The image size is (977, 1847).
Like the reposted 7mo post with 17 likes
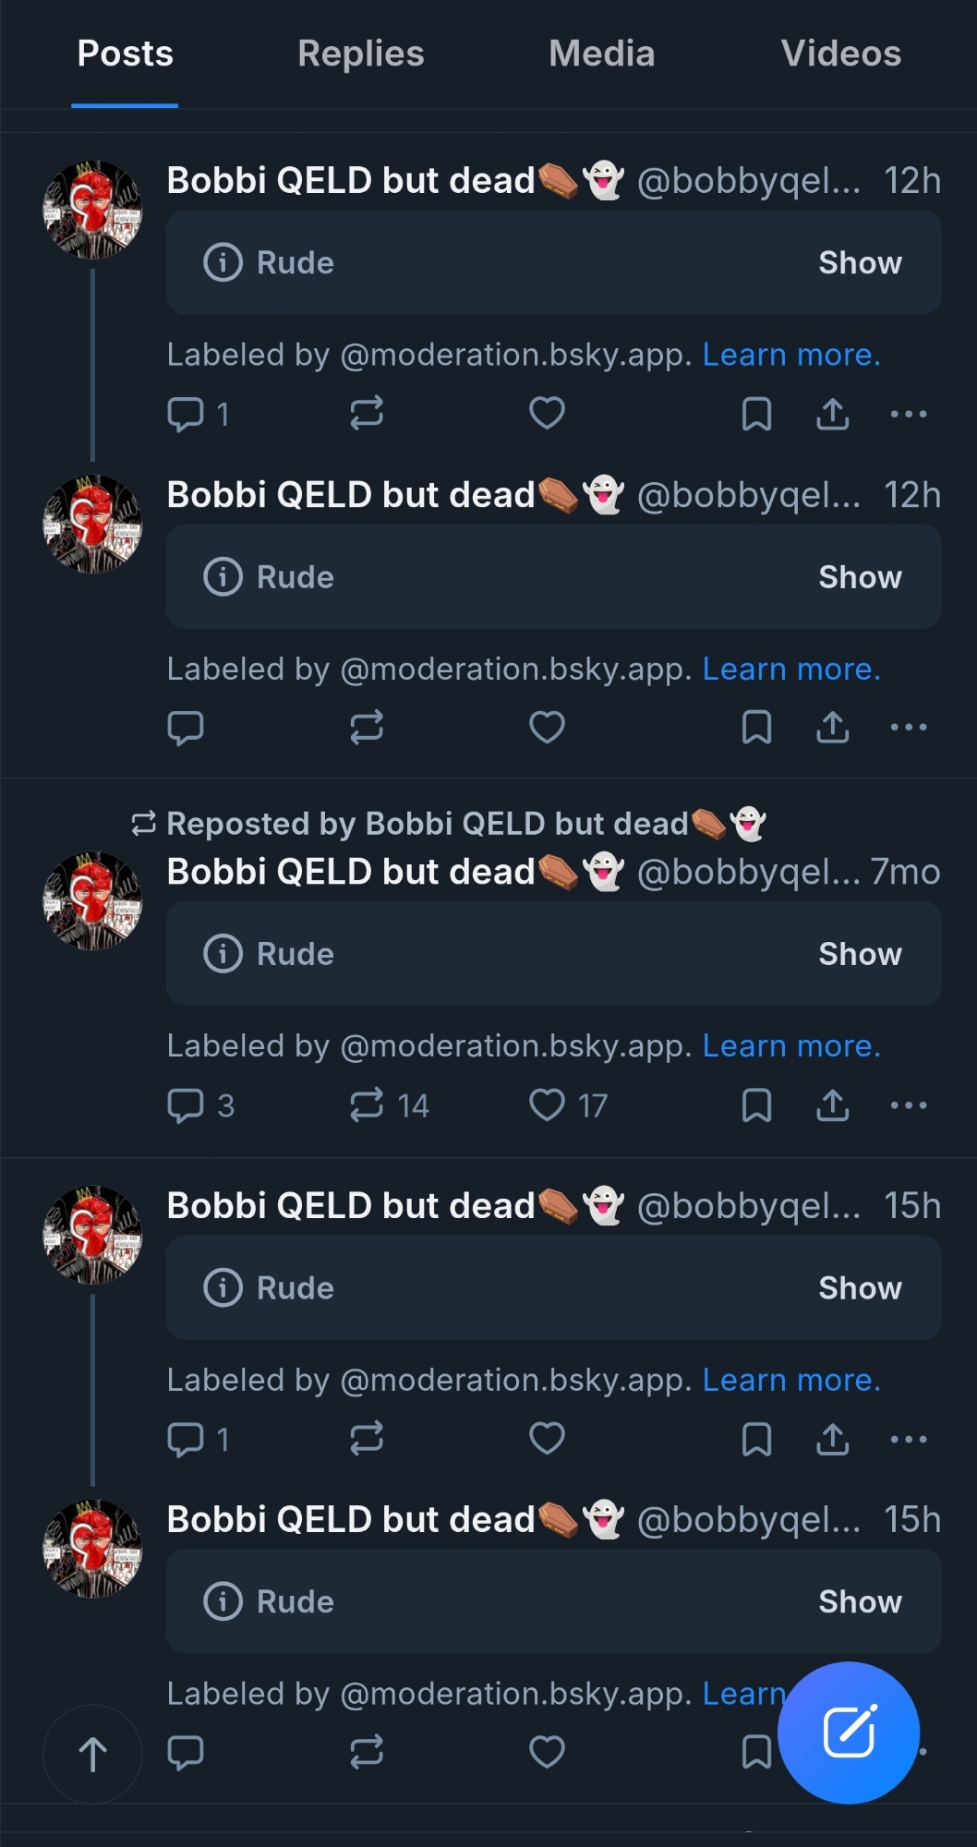click(x=547, y=1105)
